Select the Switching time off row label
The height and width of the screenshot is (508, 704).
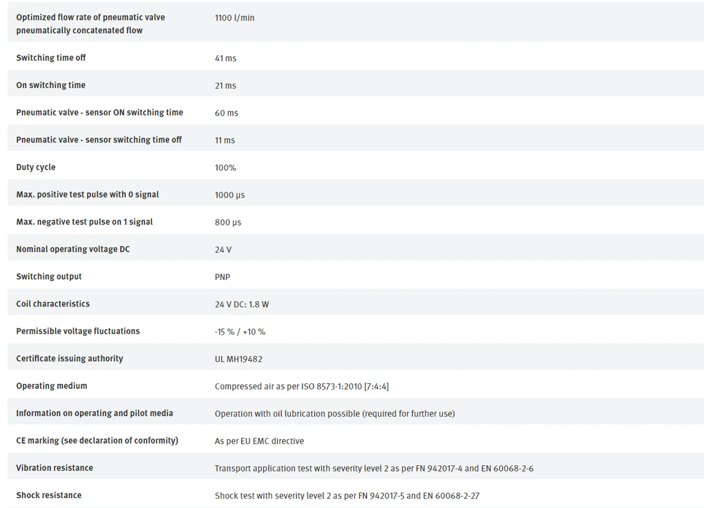(x=51, y=58)
